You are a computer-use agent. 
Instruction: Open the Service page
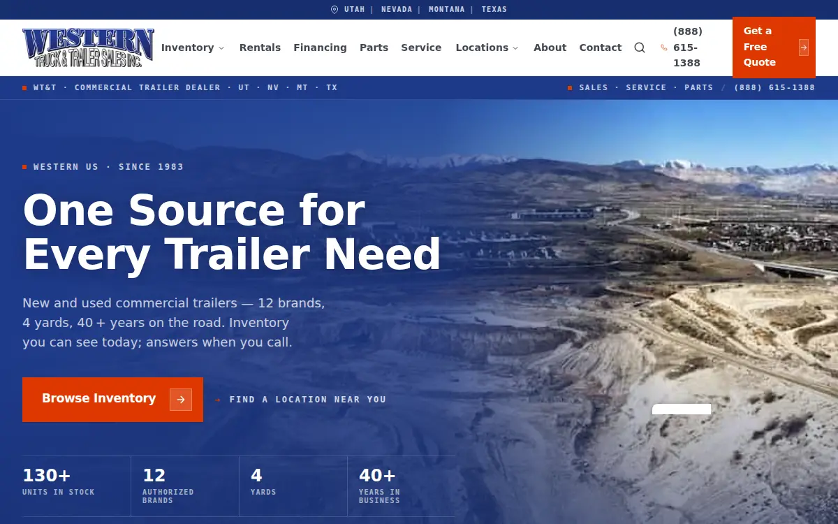(x=421, y=48)
